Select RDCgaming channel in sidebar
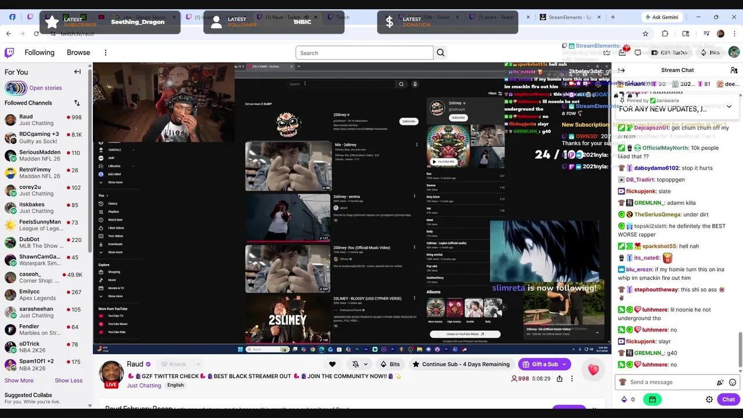Image resolution: width=743 pixels, height=418 pixels. tap(44, 138)
